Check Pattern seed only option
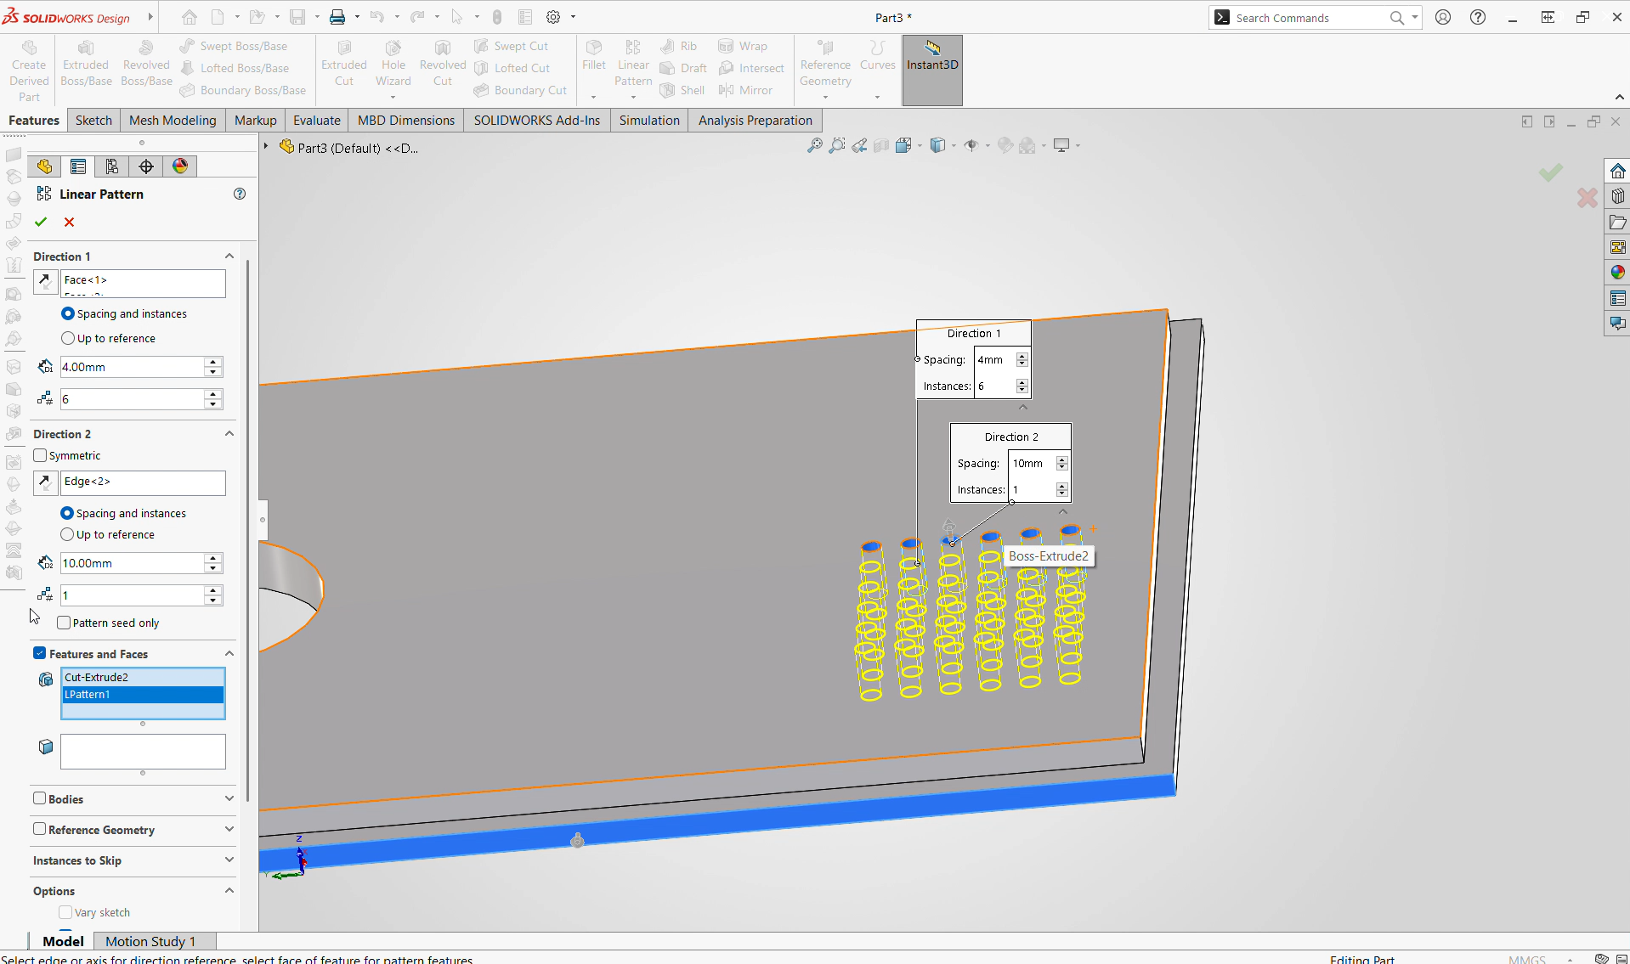The image size is (1630, 964). 64,623
